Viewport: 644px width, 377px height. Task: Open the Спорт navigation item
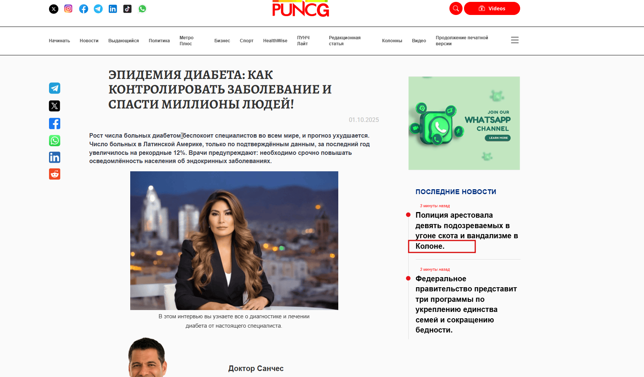coord(247,41)
